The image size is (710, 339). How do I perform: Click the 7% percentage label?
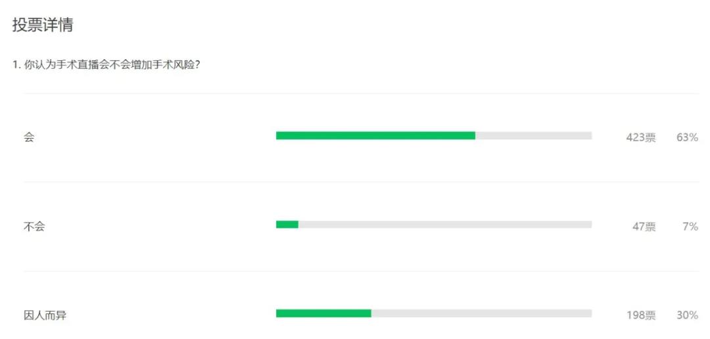point(690,226)
